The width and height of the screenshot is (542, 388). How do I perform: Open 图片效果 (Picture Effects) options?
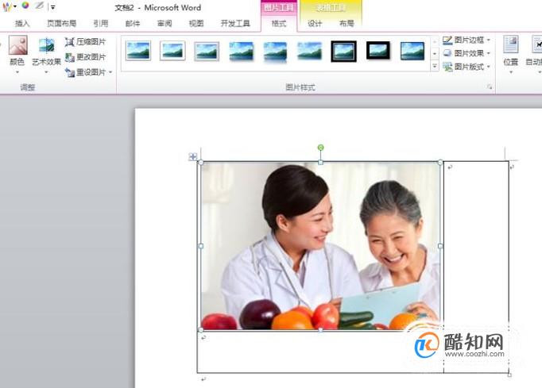point(467,53)
